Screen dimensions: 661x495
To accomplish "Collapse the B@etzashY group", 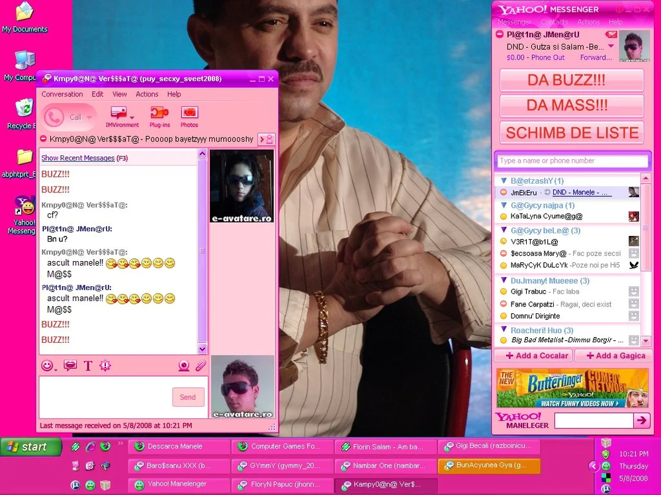I will pyautogui.click(x=504, y=180).
